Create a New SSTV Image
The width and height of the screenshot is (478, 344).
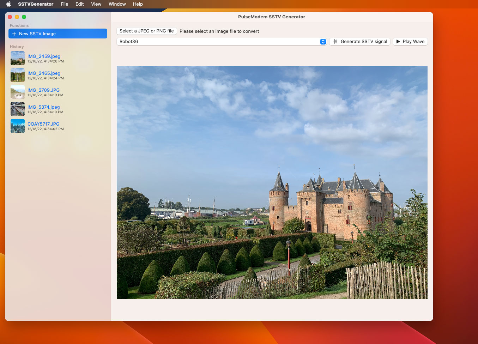click(x=58, y=34)
